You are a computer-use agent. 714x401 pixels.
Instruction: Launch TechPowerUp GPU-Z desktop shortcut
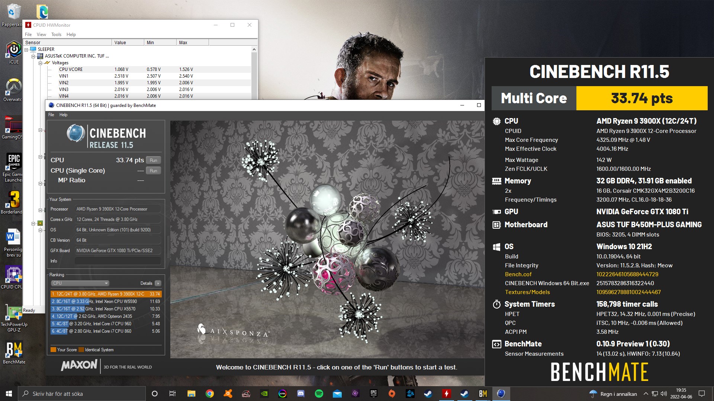(x=14, y=318)
